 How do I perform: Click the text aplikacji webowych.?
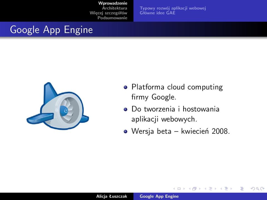[x=164, y=119]
